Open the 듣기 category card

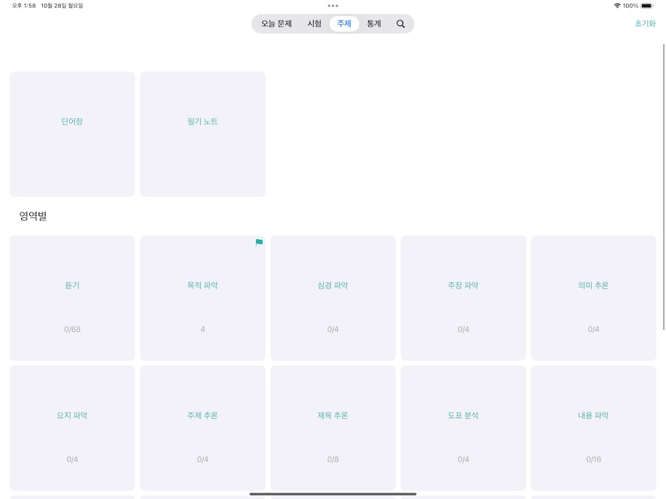click(x=72, y=298)
